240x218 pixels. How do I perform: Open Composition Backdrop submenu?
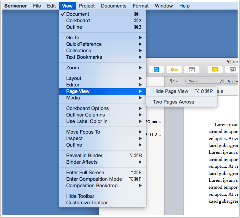(x=102, y=186)
